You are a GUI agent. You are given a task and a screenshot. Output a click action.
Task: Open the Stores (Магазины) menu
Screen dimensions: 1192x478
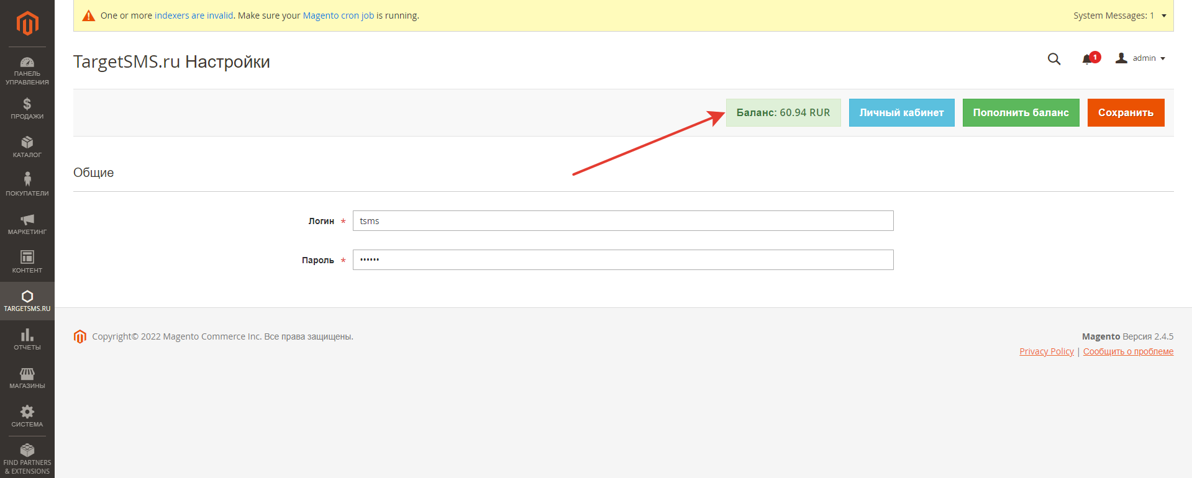(x=27, y=379)
